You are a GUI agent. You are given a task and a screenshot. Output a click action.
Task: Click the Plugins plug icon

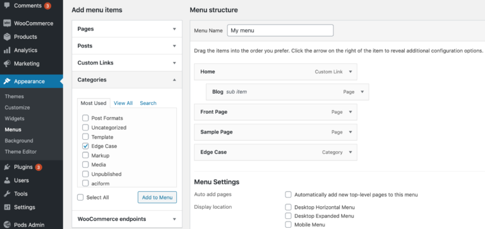pos(7,167)
